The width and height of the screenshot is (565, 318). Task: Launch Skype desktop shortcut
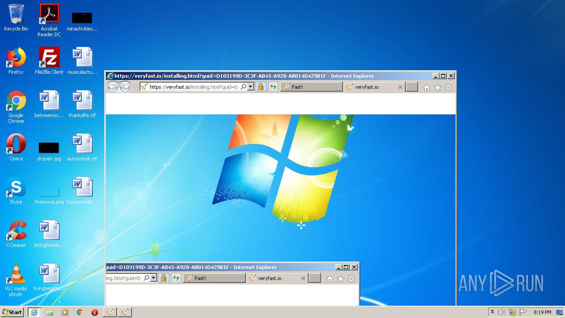(x=16, y=191)
